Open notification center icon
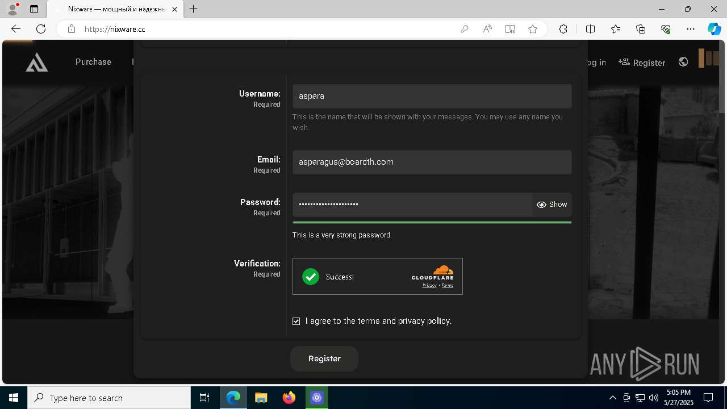 [x=708, y=398]
